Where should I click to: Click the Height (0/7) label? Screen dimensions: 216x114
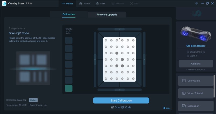click(69, 31)
